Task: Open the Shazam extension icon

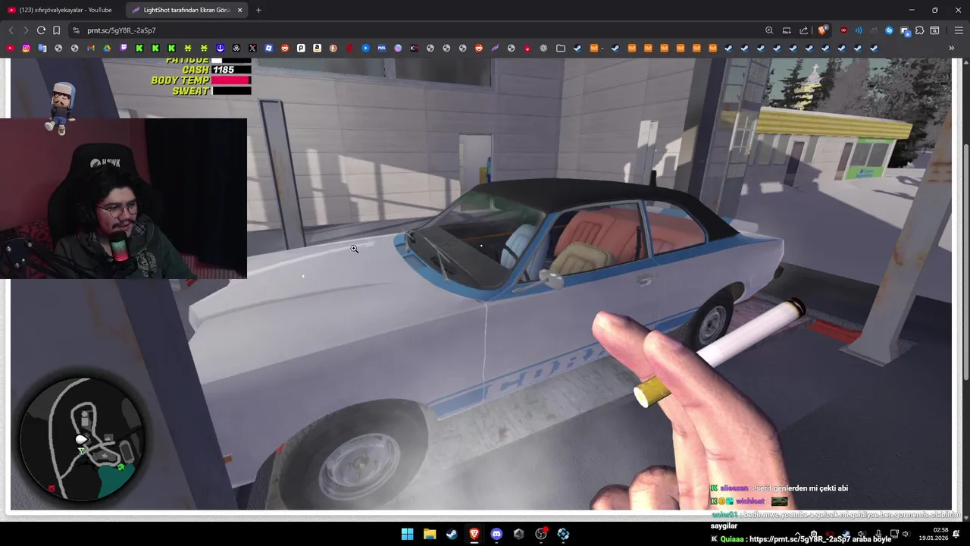Action: 889,30
